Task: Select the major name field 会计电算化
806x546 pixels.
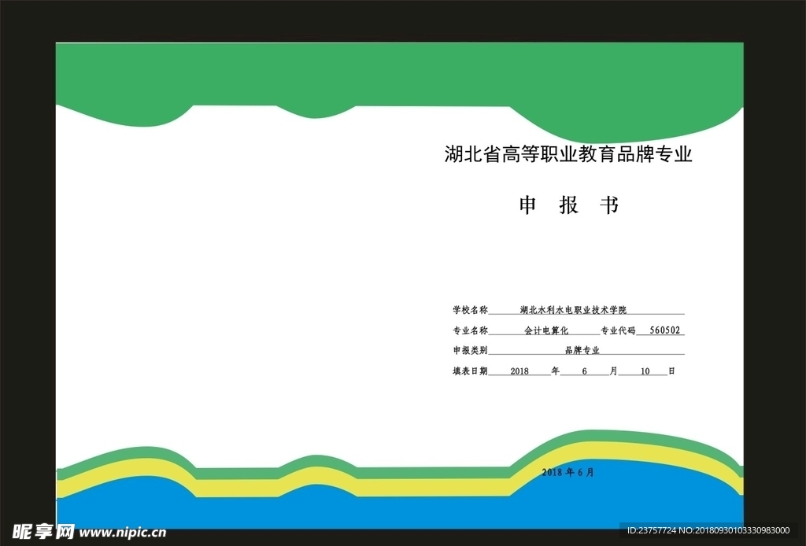Action: pos(546,330)
